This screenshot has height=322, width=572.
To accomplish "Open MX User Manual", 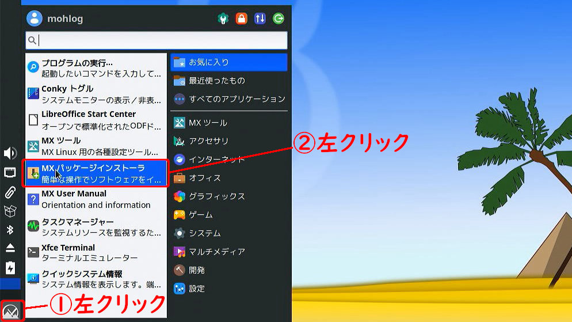I will point(96,199).
